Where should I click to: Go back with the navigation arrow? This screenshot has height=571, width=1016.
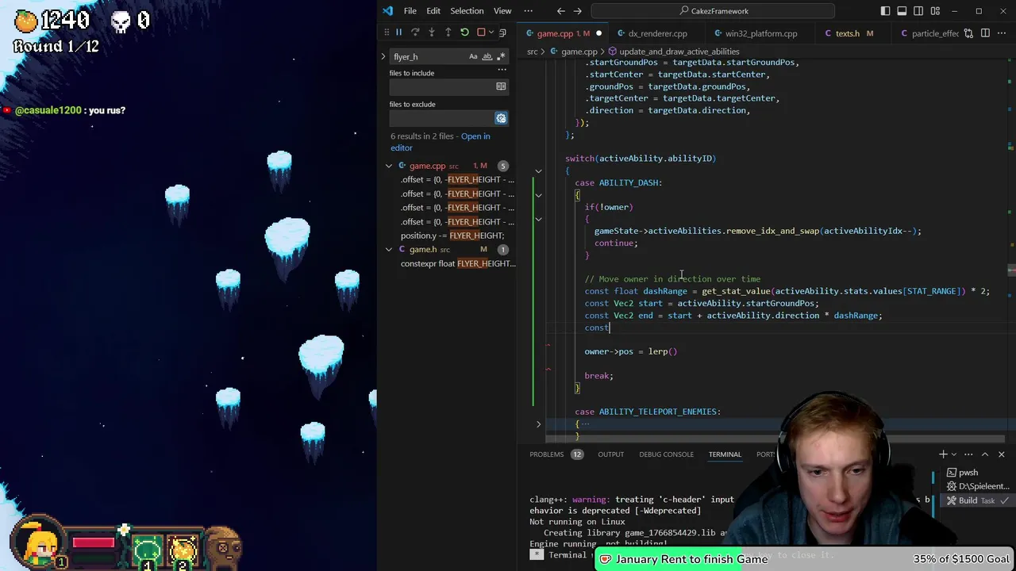561,11
